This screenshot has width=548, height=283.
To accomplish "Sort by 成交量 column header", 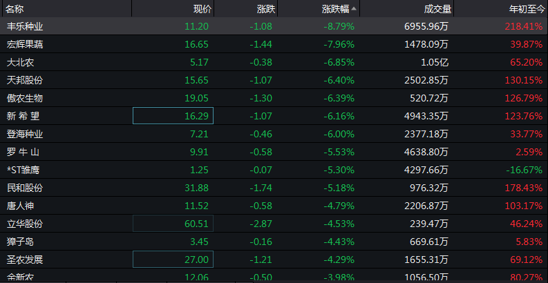I will click(437, 9).
